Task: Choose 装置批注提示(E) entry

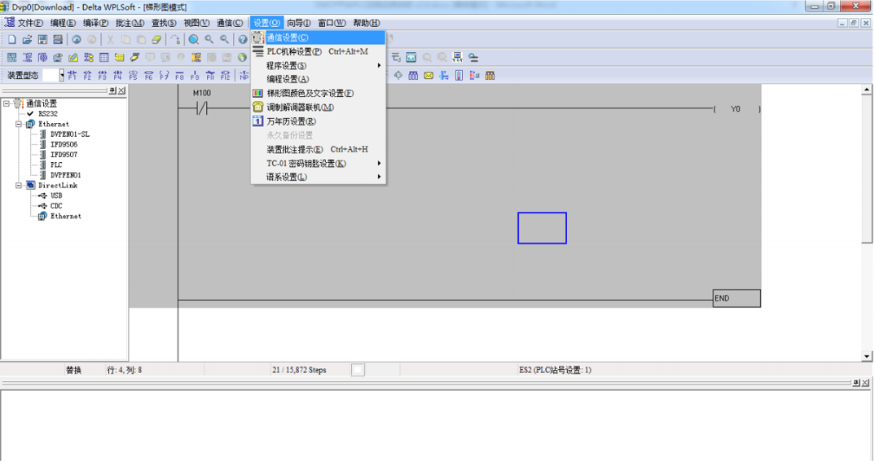Action: pos(318,149)
